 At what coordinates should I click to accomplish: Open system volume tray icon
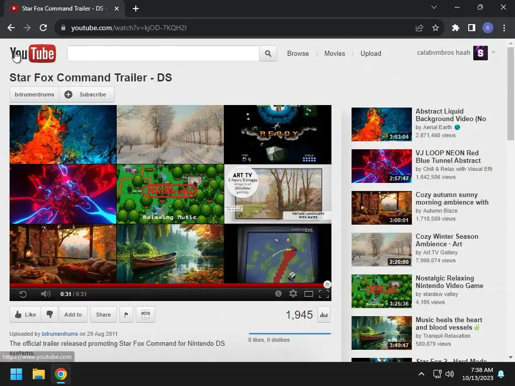[x=450, y=374]
